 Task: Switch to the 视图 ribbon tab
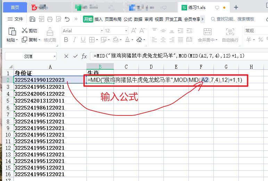(159, 19)
